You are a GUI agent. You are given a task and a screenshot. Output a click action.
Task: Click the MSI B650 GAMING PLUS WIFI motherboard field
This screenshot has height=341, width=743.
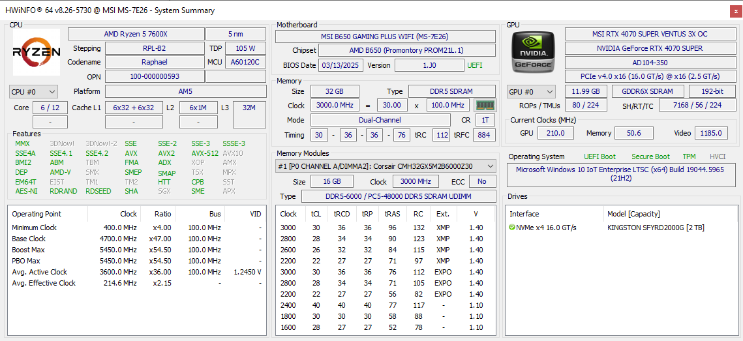point(386,37)
